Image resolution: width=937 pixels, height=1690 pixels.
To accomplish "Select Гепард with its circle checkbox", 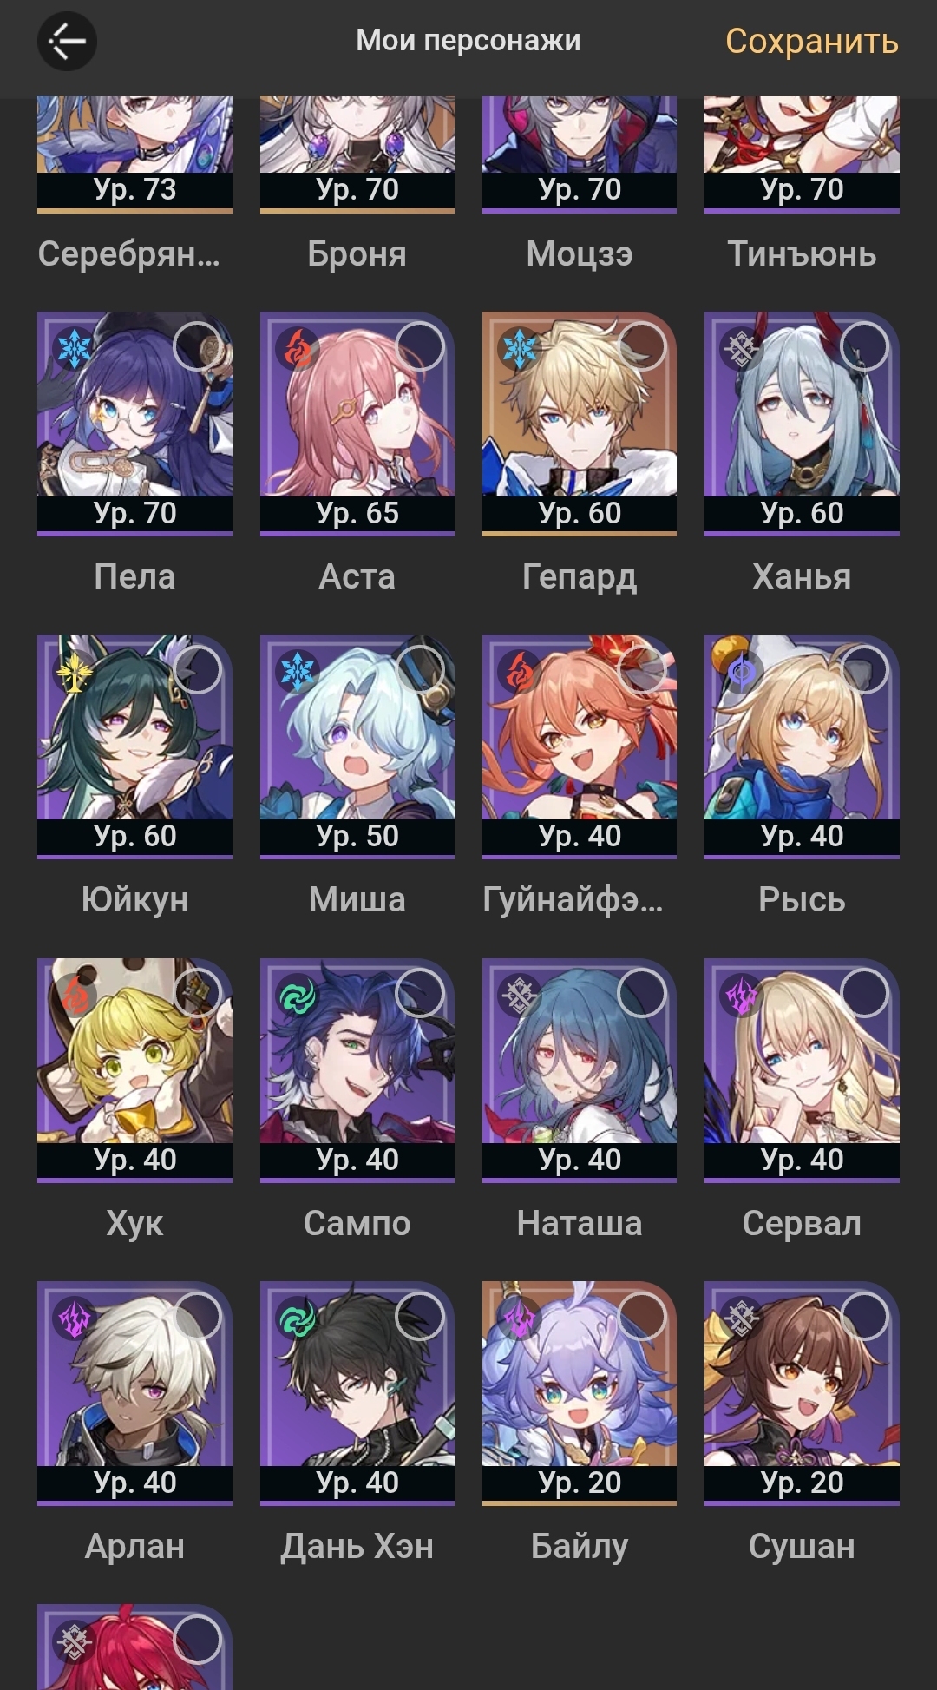I will (x=642, y=346).
